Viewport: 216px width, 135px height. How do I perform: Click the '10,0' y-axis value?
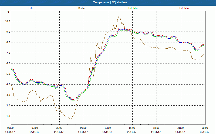pos(8,21)
